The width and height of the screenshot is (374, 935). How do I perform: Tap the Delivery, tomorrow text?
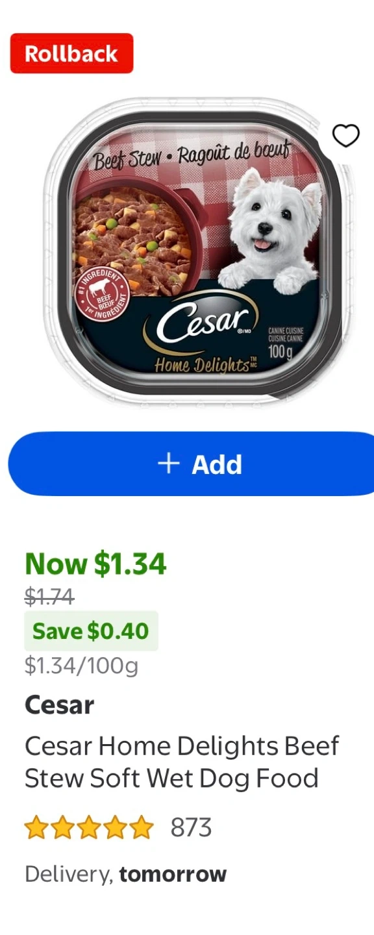click(125, 874)
